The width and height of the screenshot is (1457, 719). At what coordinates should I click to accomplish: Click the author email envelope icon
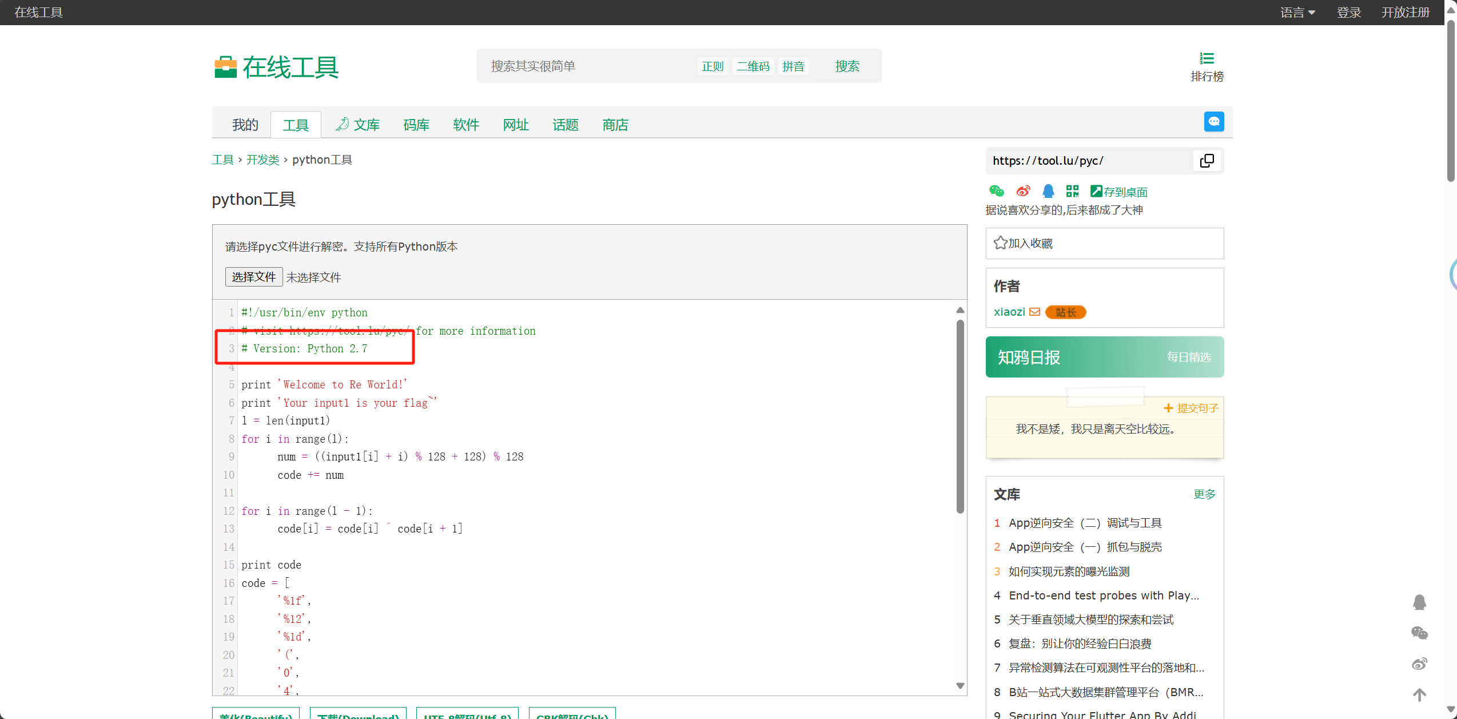click(x=1034, y=312)
